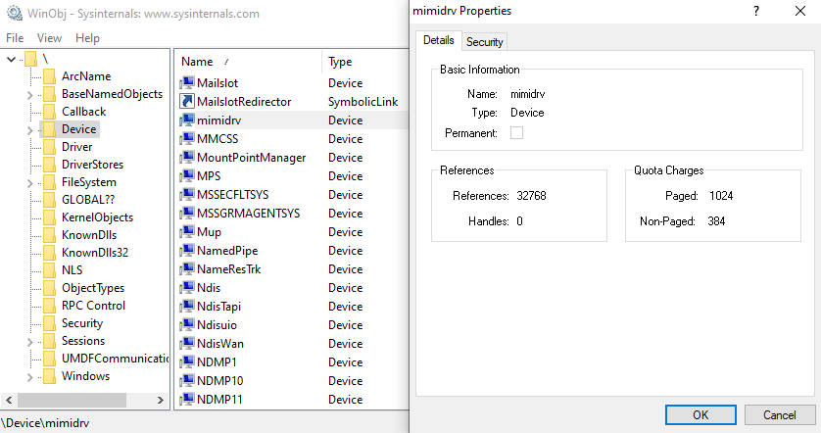Click the root backslash folder icon

(31, 59)
